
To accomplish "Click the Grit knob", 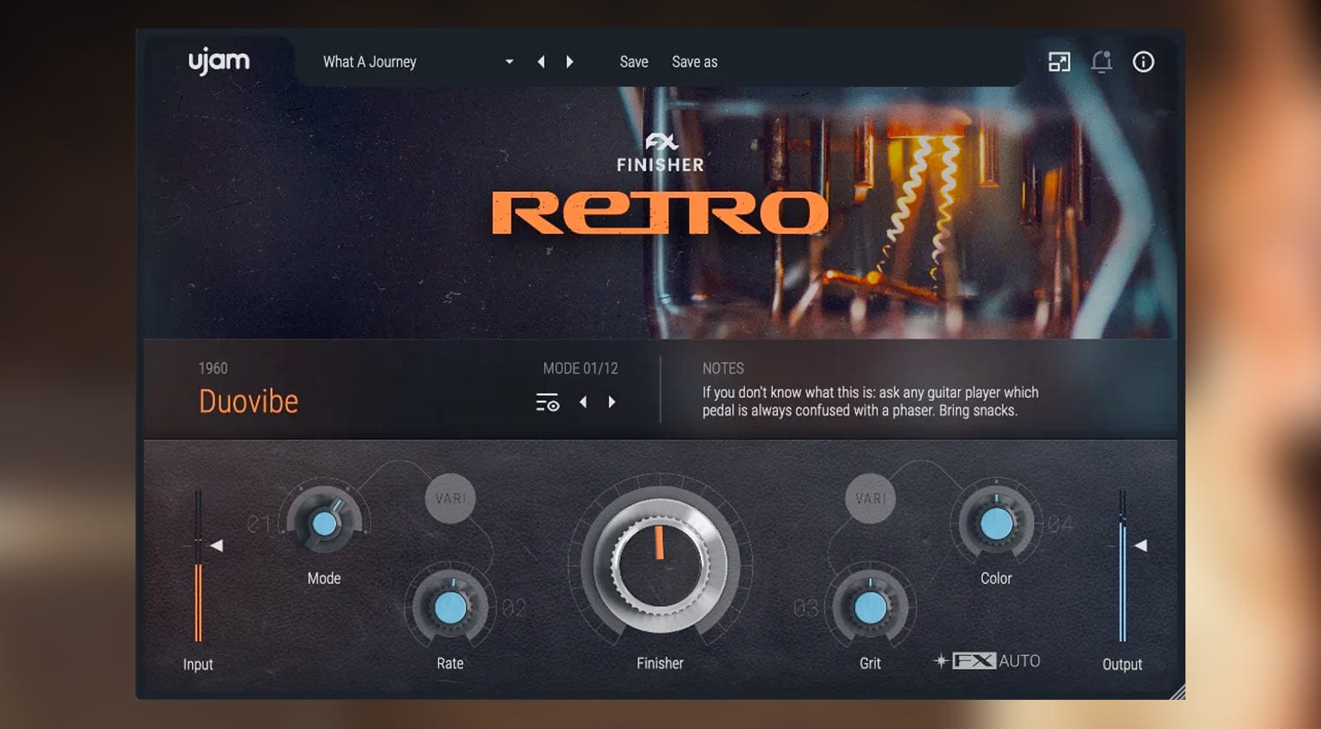I will 871,607.
